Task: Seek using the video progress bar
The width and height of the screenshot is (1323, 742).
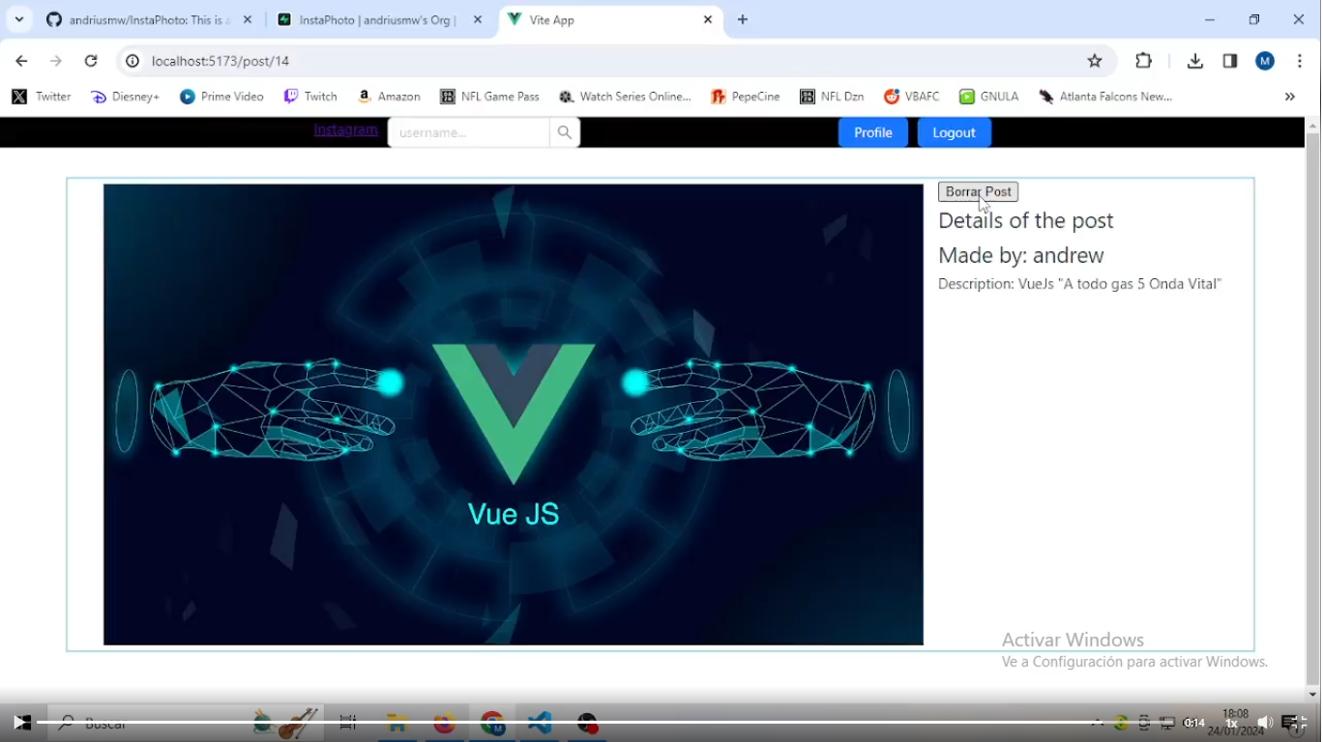Action: [607, 722]
